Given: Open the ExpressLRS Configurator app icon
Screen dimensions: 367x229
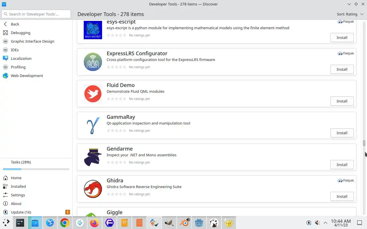Looking at the screenshot, I should click(x=93, y=62).
